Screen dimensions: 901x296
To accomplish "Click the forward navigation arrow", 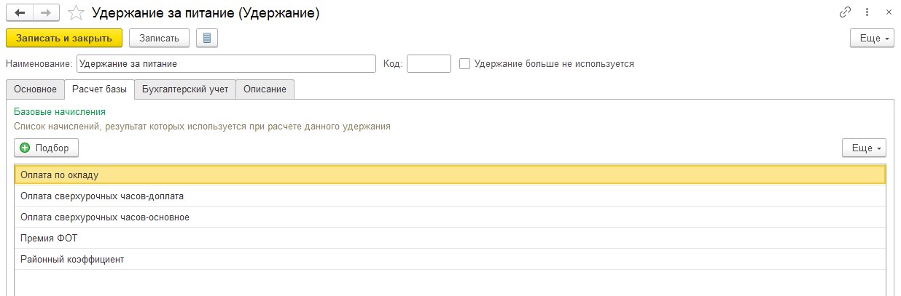I will [45, 13].
